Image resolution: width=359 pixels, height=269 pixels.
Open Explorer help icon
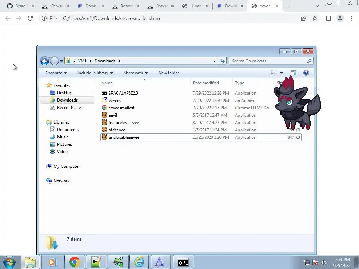pyautogui.click(x=306, y=73)
